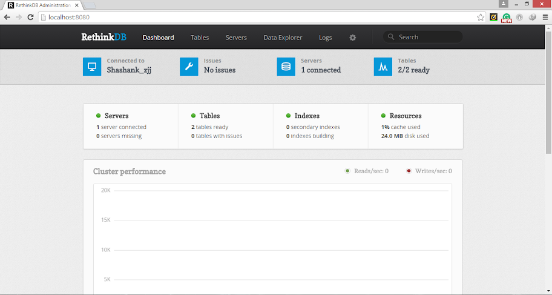Click 24.0 MB disk used text
Viewport: 552px width, 295px height.
tap(405, 136)
